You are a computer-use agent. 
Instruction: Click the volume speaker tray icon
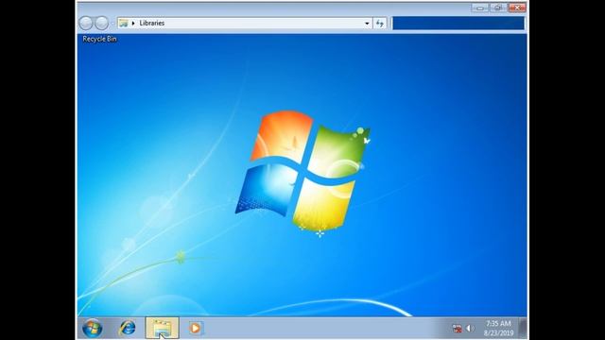[x=470, y=329]
